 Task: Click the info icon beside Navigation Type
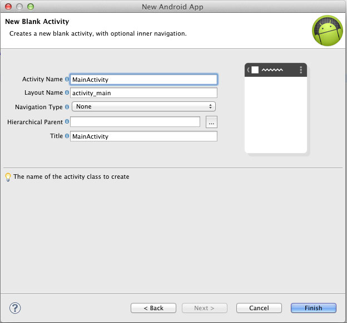pos(67,107)
